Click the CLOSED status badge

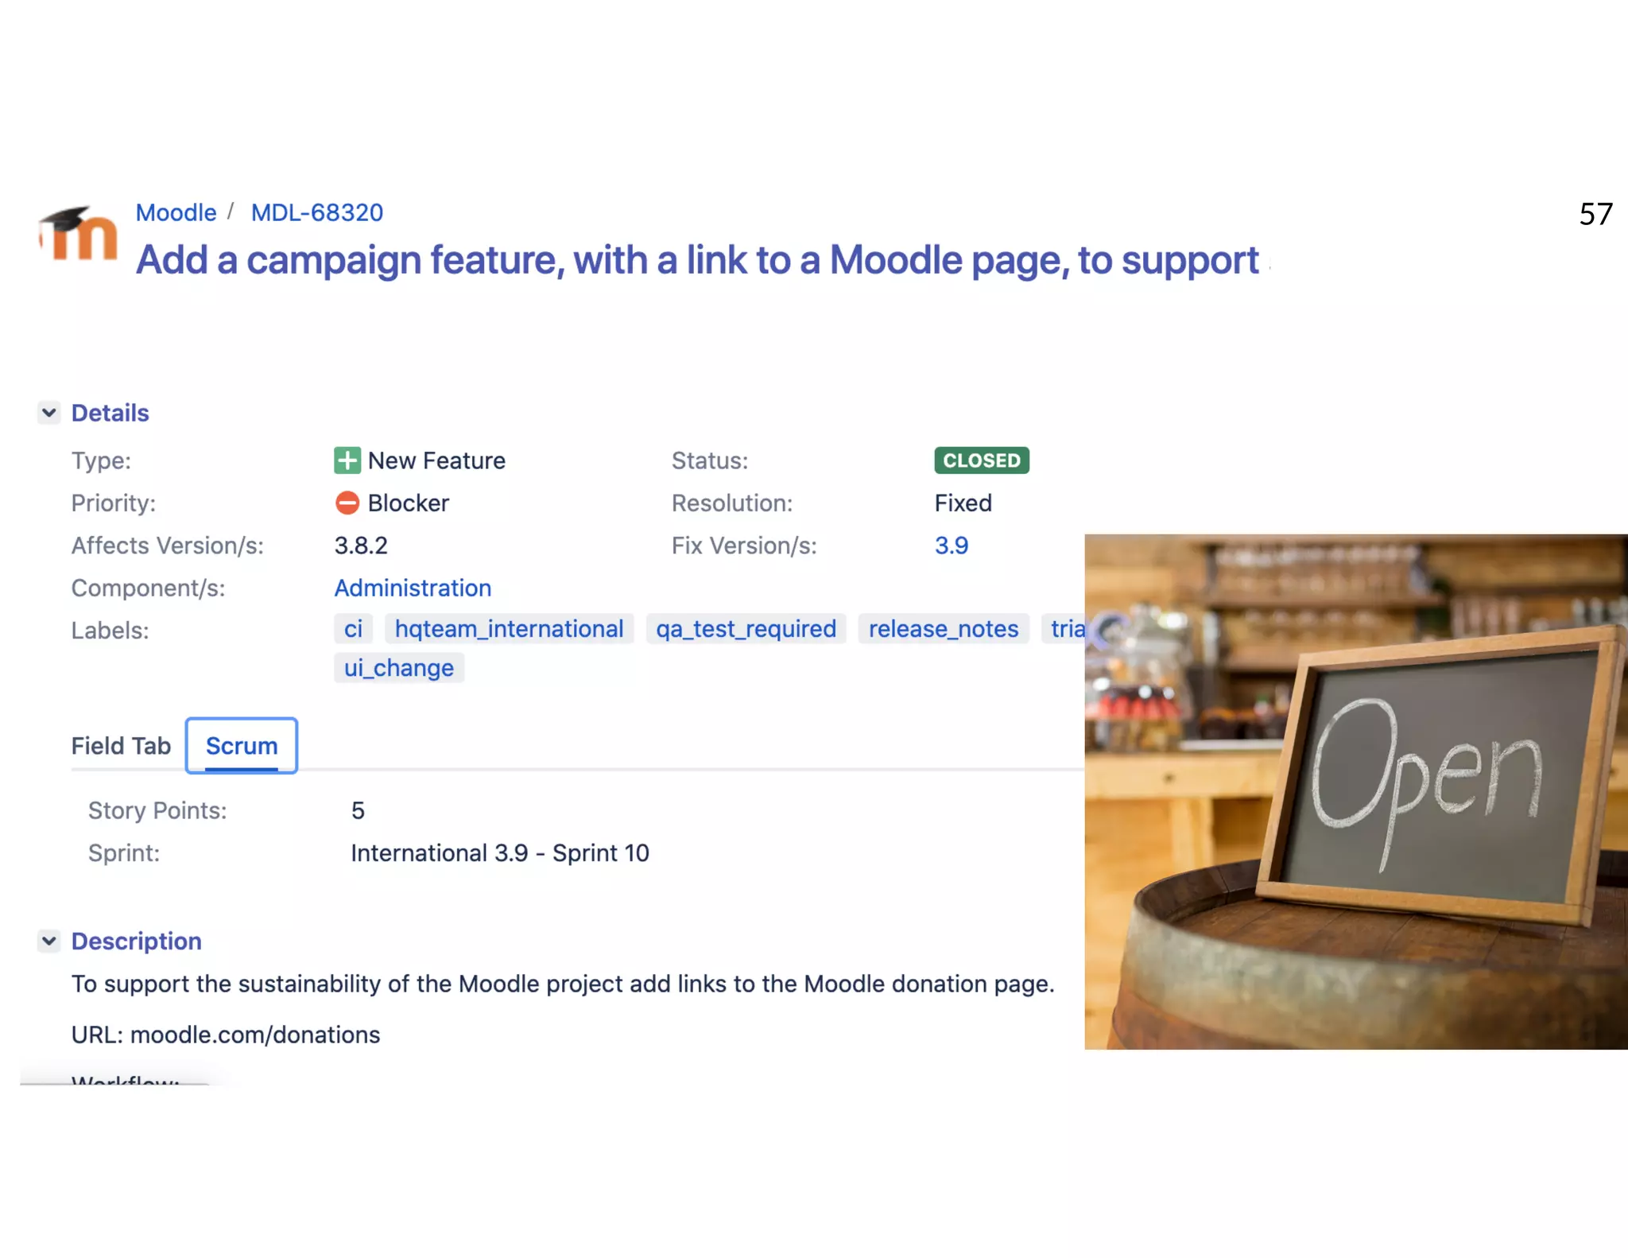pyautogui.click(x=981, y=460)
